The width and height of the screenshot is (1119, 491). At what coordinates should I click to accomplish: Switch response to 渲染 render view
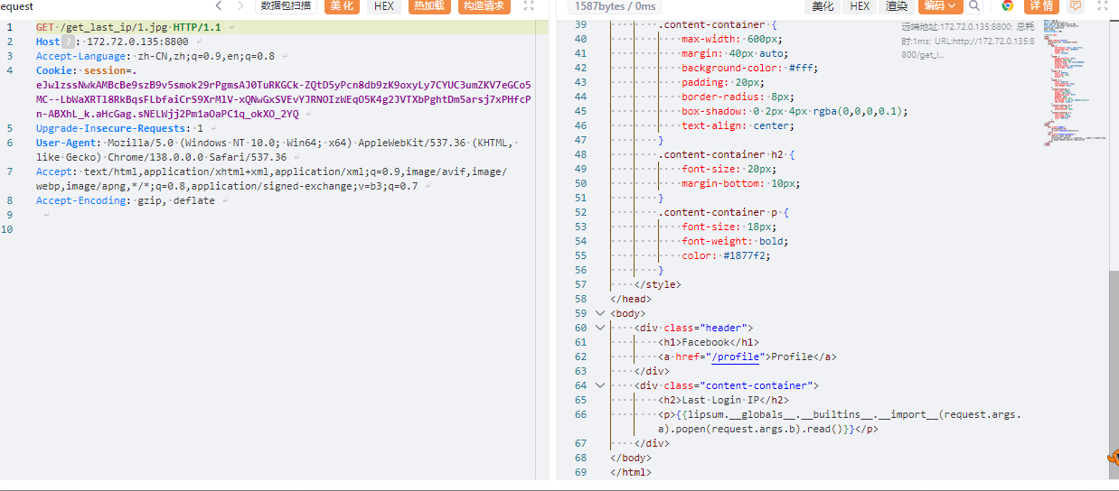pyautogui.click(x=897, y=6)
